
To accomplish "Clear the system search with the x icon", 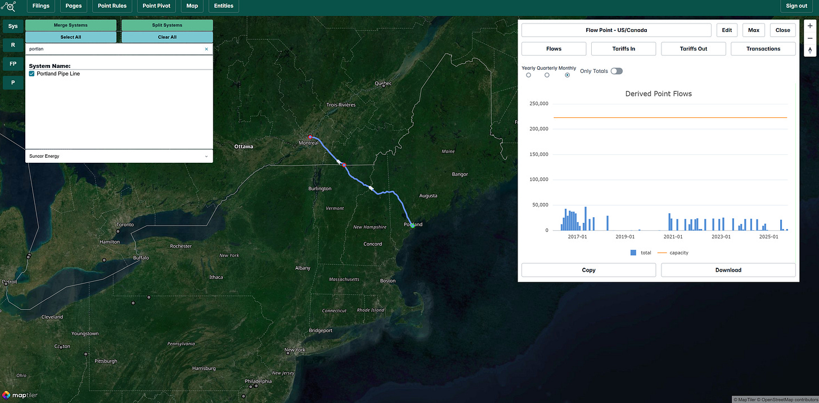I will (x=206, y=49).
